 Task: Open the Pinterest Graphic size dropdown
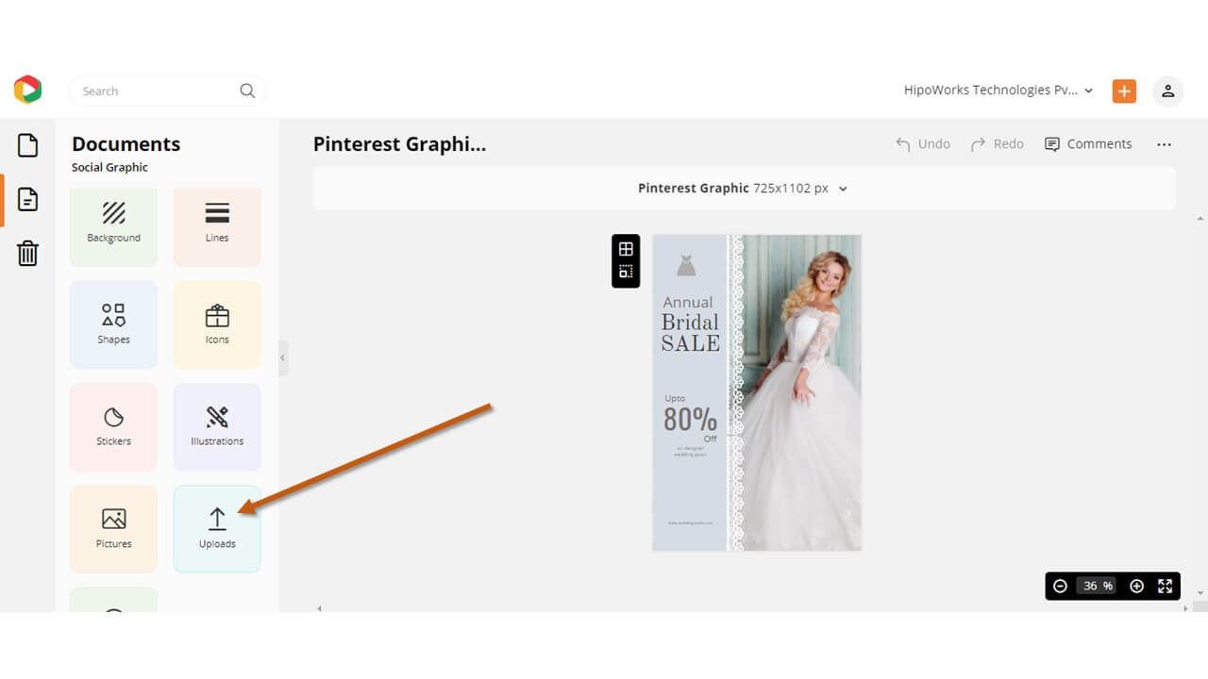pyautogui.click(x=843, y=188)
